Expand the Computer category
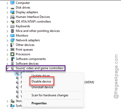This screenshot has width=121, height=109. coord(7,3)
